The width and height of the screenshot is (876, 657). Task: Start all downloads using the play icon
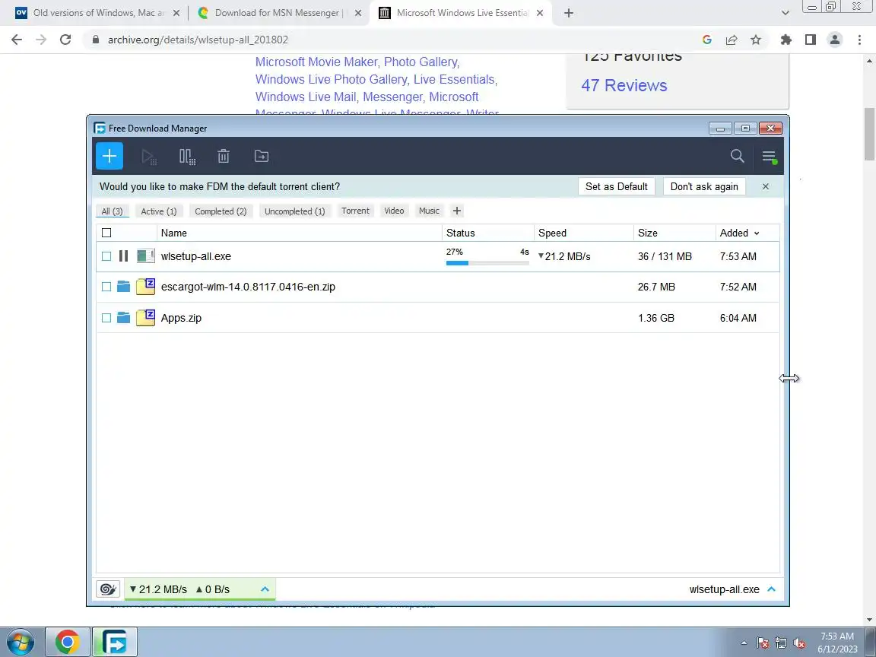point(148,157)
